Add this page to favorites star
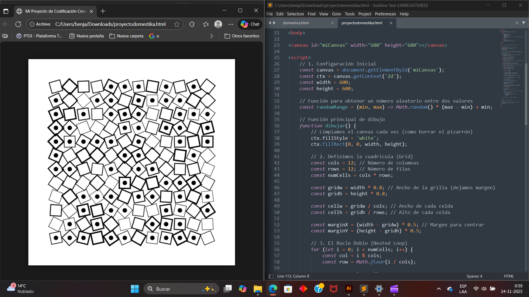This screenshot has width=529, height=297. [x=177, y=24]
